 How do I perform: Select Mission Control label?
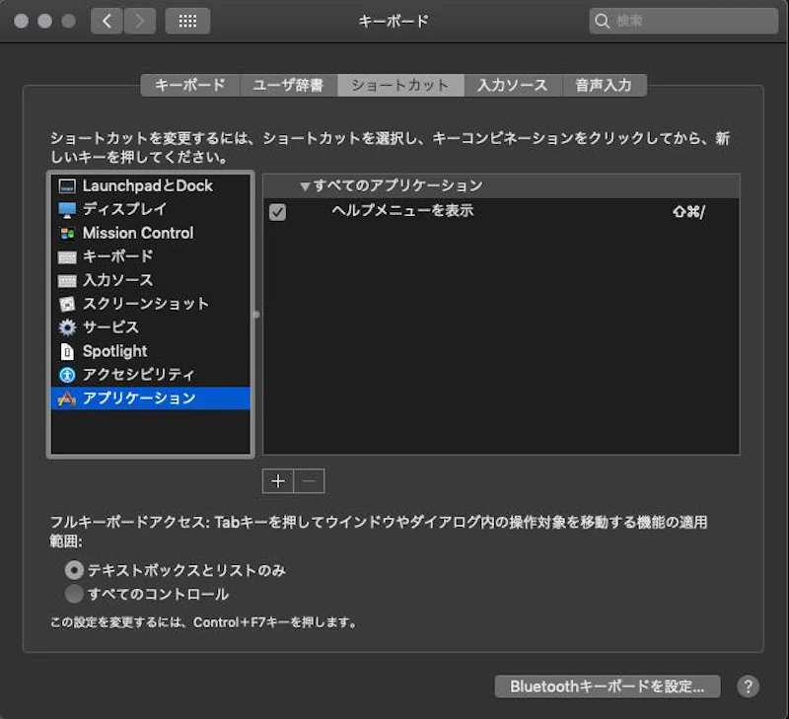pyautogui.click(x=138, y=233)
